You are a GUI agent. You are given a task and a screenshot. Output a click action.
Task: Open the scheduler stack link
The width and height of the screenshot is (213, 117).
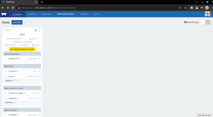[13, 110]
